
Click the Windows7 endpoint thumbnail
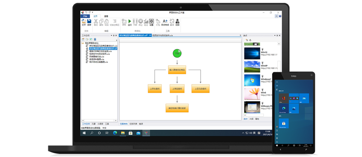pos(252,80)
